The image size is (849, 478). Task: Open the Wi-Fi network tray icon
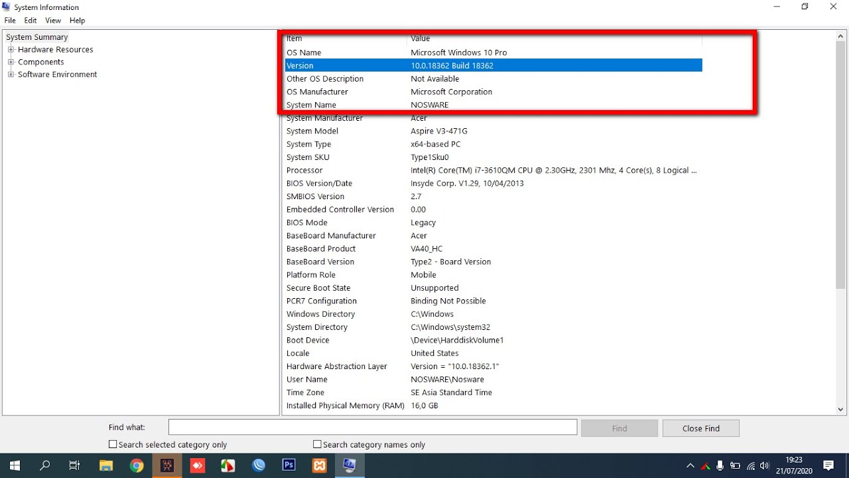coord(751,465)
